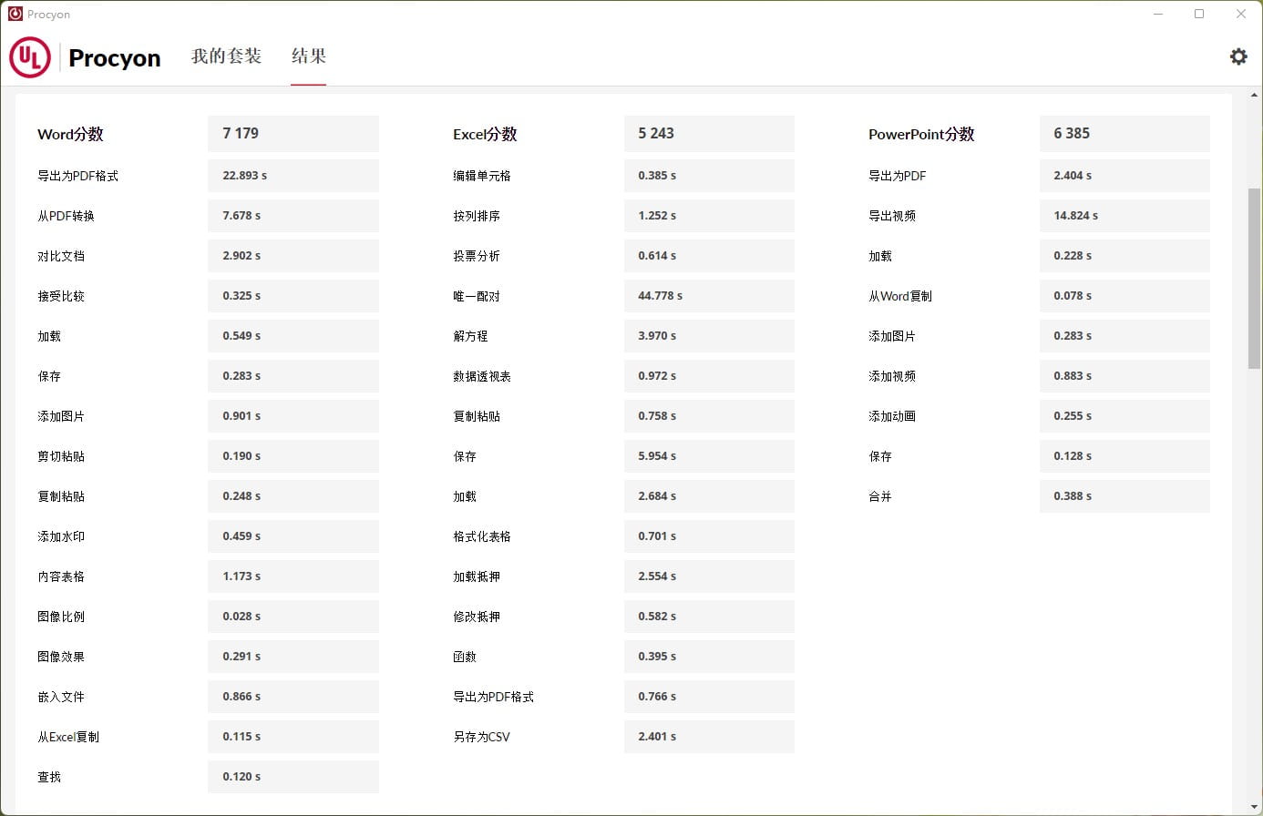Click the 加载抵押 label
Screen dimensions: 1263x816
click(477, 576)
